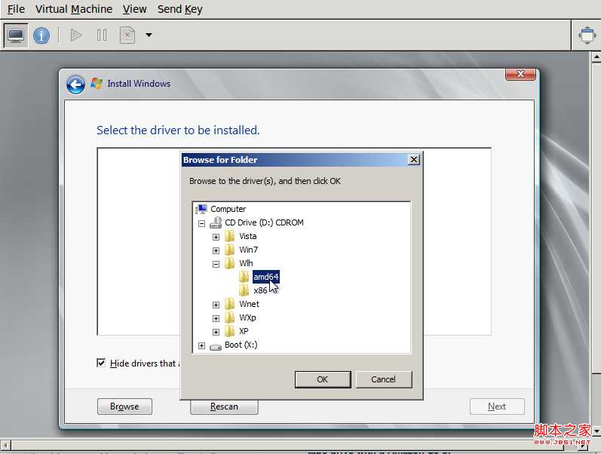Screen dimensions: 601x454
Task: Open the Send Key menu
Action: click(x=179, y=9)
